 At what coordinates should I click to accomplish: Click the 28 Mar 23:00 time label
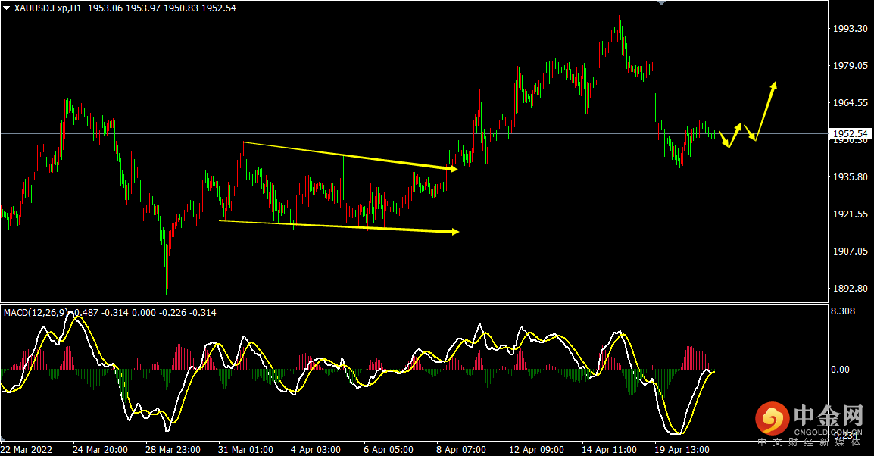pos(173,449)
